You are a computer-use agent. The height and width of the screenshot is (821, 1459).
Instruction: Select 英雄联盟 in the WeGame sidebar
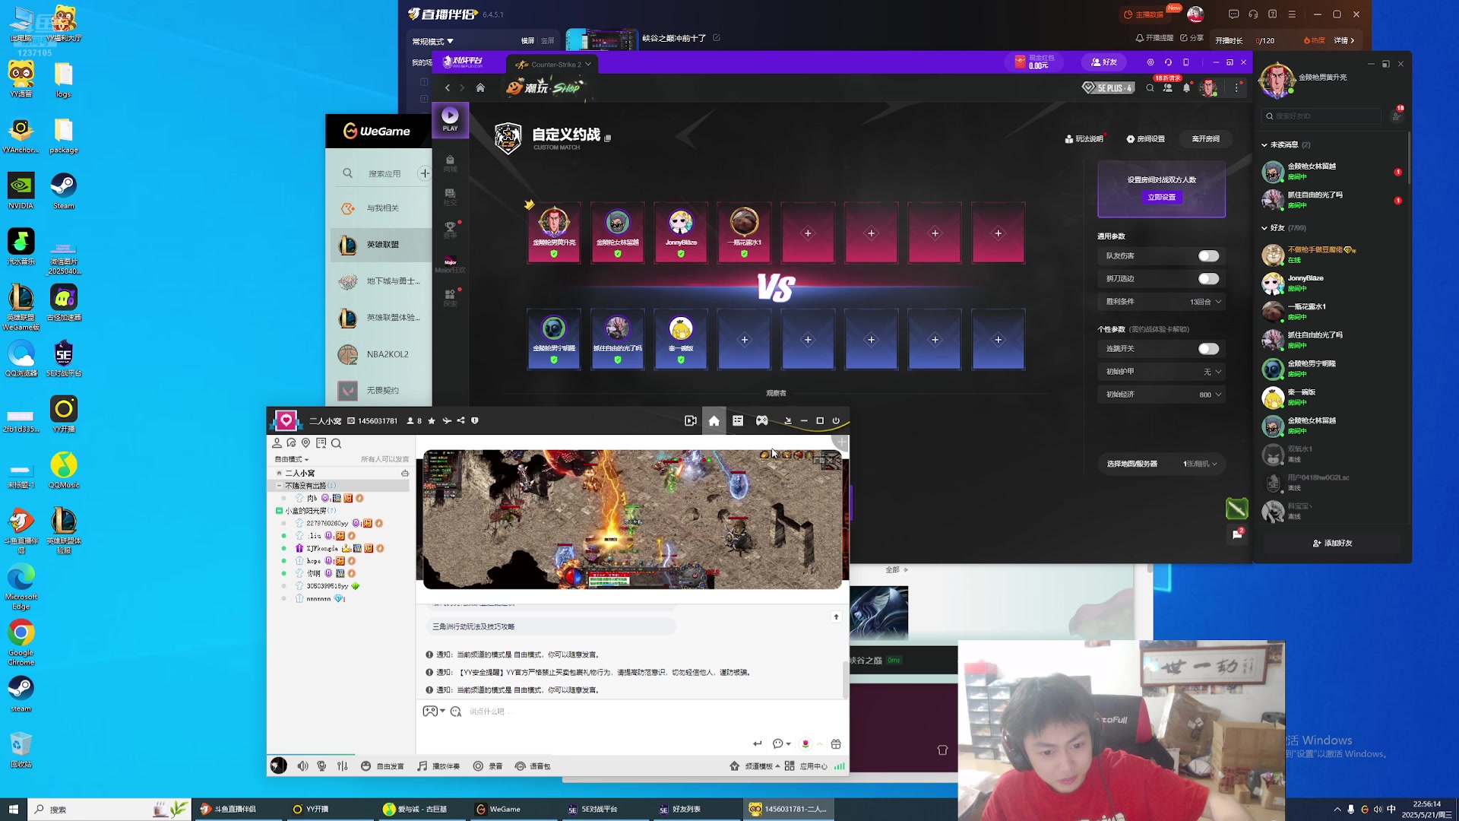[381, 245]
